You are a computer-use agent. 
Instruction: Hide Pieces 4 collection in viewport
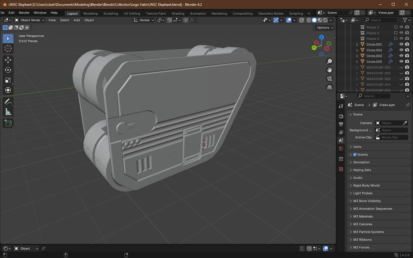[401, 33]
